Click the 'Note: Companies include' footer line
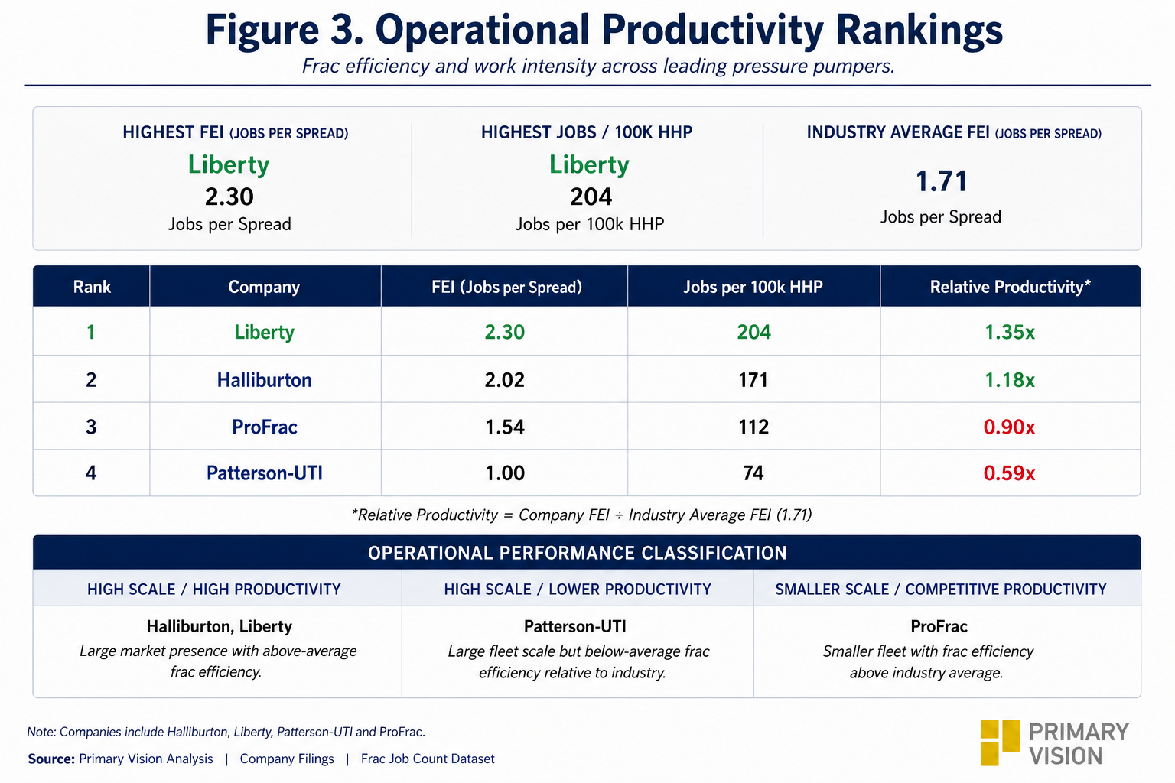The image size is (1175, 783). 226,732
